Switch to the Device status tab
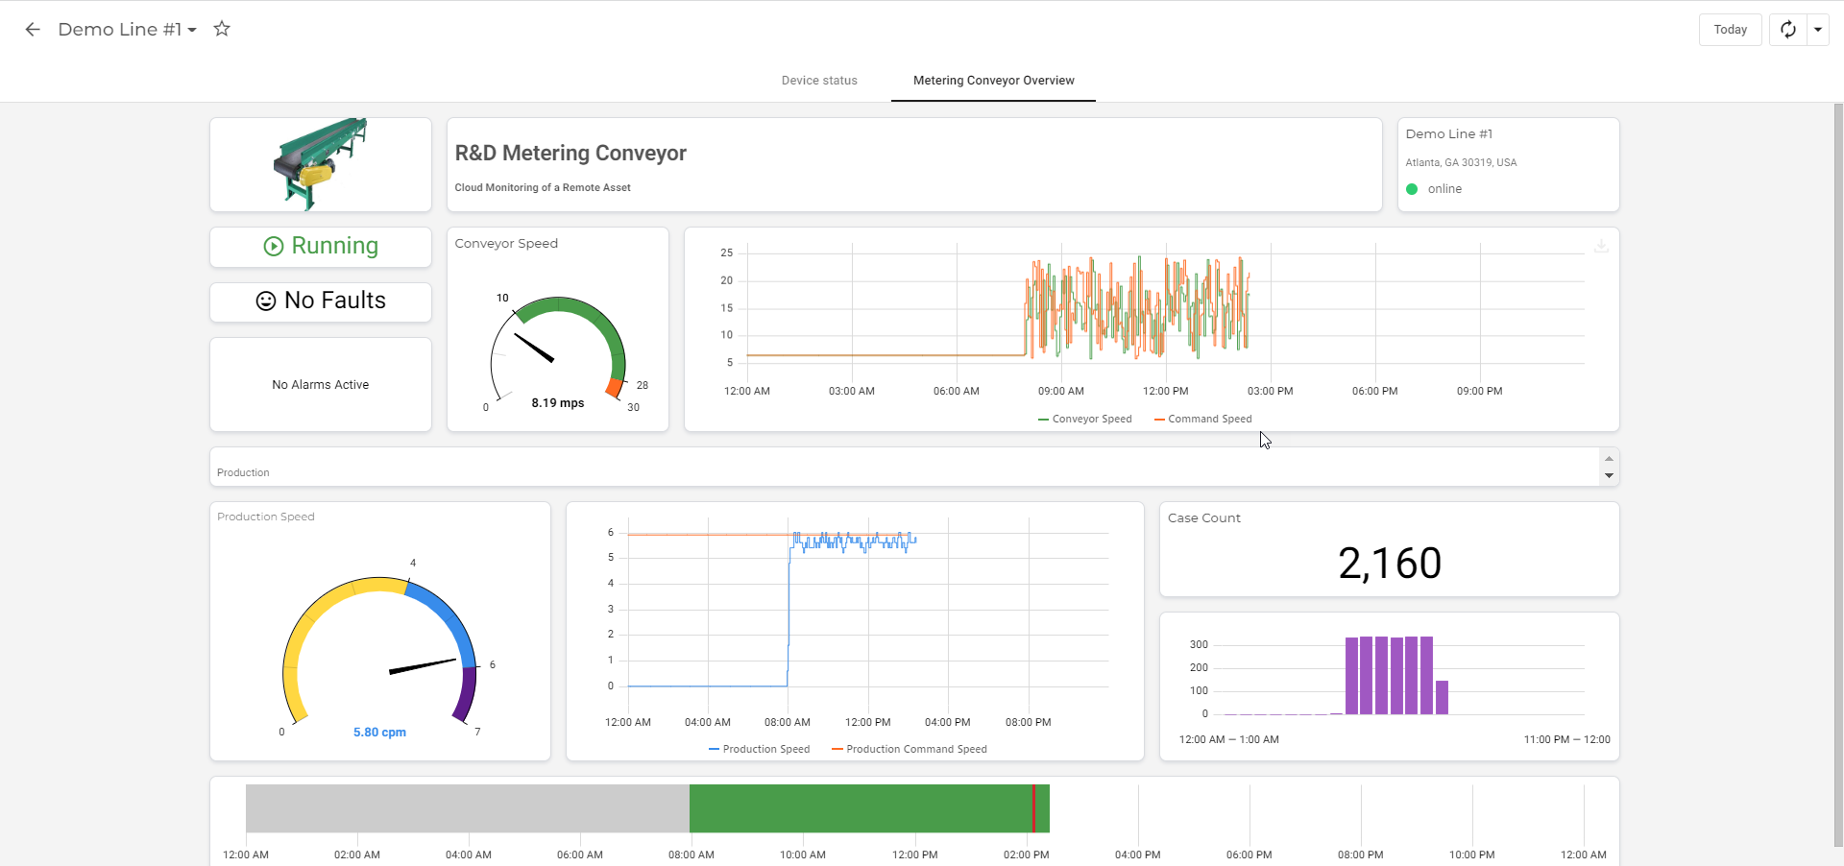This screenshot has height=866, width=1844. coord(819,81)
